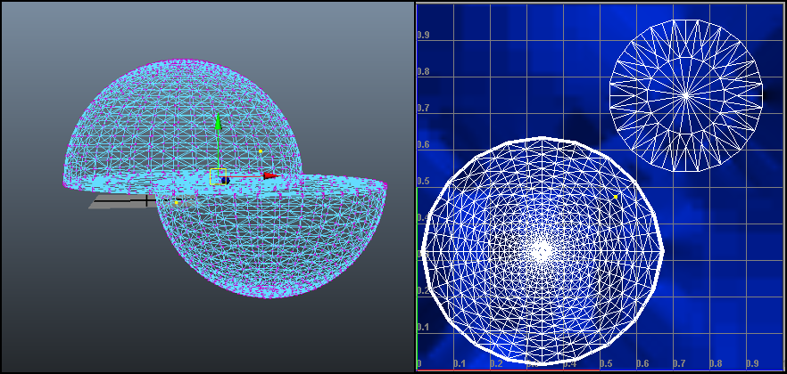Screen dimensions: 787x374
Task: Click the 0.1 label on the horizontal UV axis
Action: pos(459,364)
